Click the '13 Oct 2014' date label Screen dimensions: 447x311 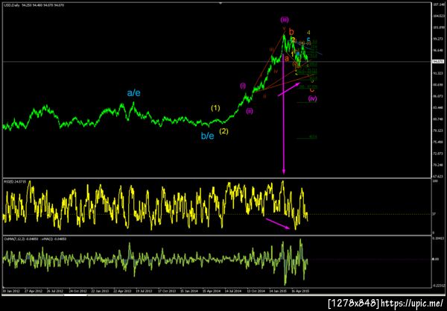point(256,291)
